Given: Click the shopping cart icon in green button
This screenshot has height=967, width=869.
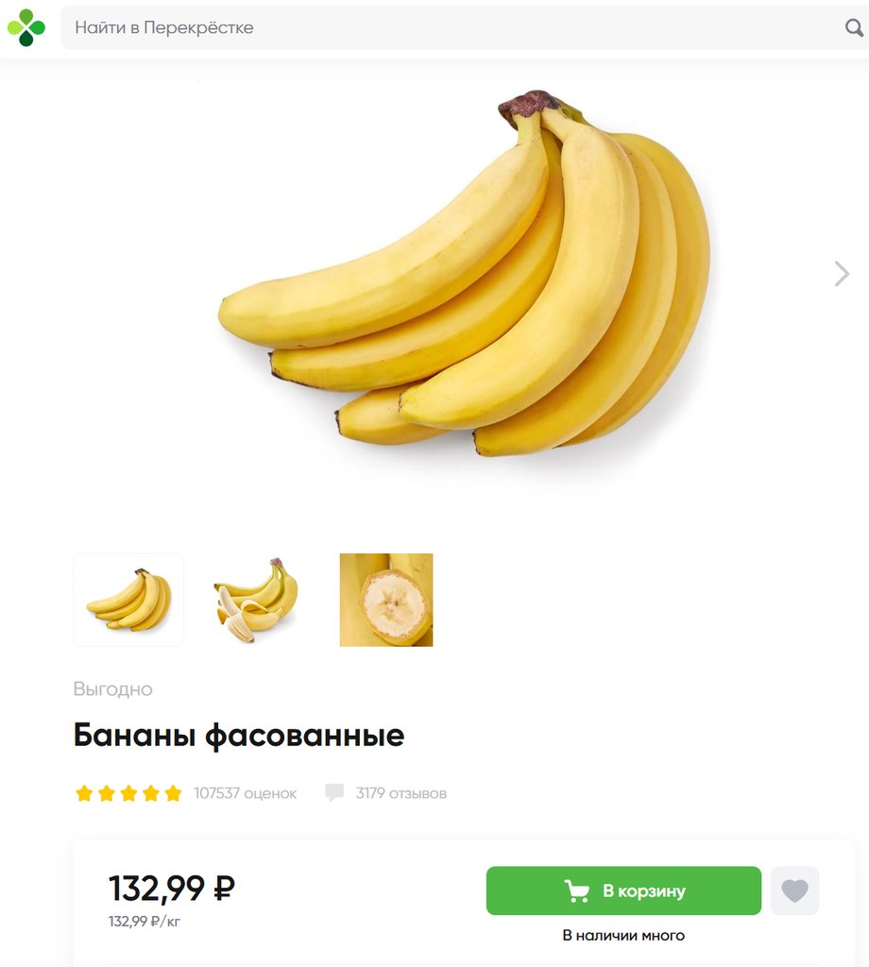Looking at the screenshot, I should coord(577,891).
